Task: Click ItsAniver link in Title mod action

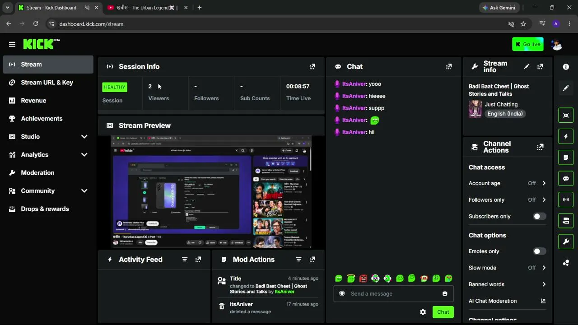Action: (x=285, y=292)
